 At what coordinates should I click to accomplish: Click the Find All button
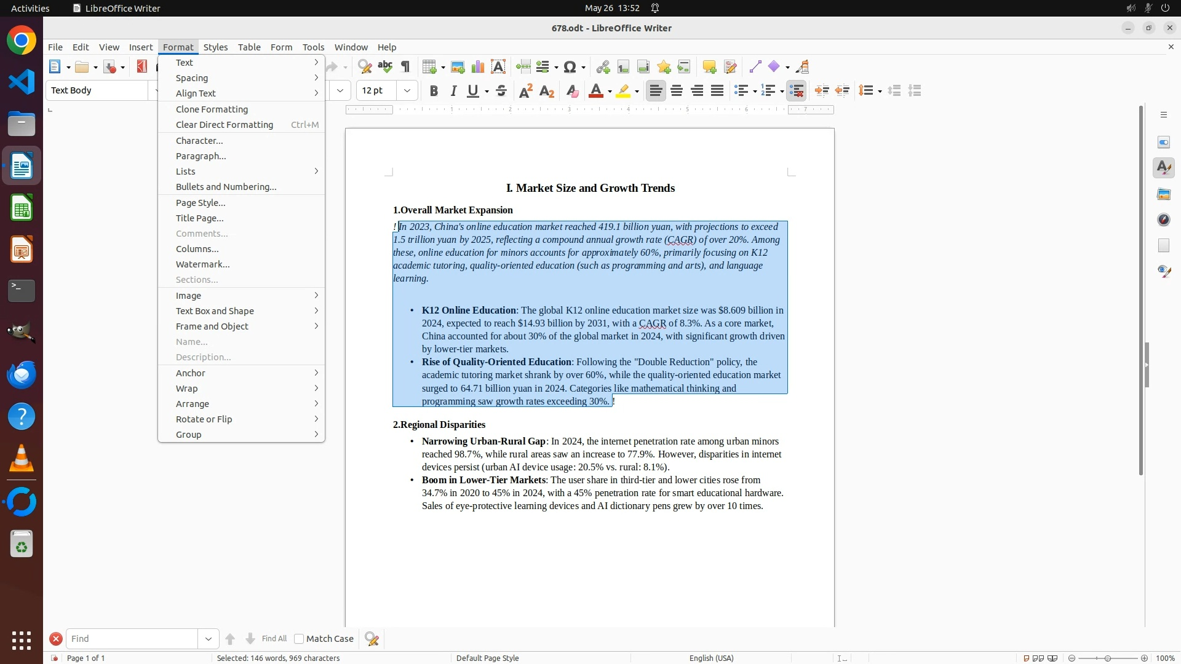pos(274,639)
